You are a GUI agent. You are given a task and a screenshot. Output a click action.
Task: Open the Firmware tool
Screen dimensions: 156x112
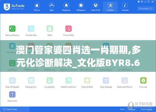coord(143,82)
